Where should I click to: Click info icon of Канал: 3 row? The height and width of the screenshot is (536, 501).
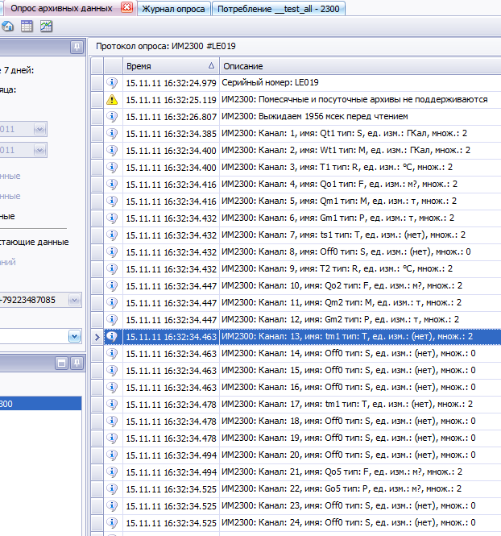tap(112, 167)
